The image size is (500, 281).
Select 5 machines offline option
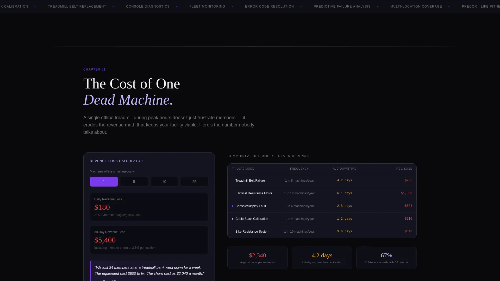[134, 182]
